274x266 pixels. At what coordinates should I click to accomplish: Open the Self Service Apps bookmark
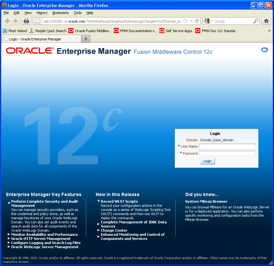click(x=175, y=31)
